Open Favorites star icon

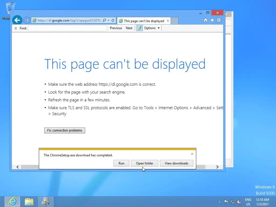pos(212,20)
